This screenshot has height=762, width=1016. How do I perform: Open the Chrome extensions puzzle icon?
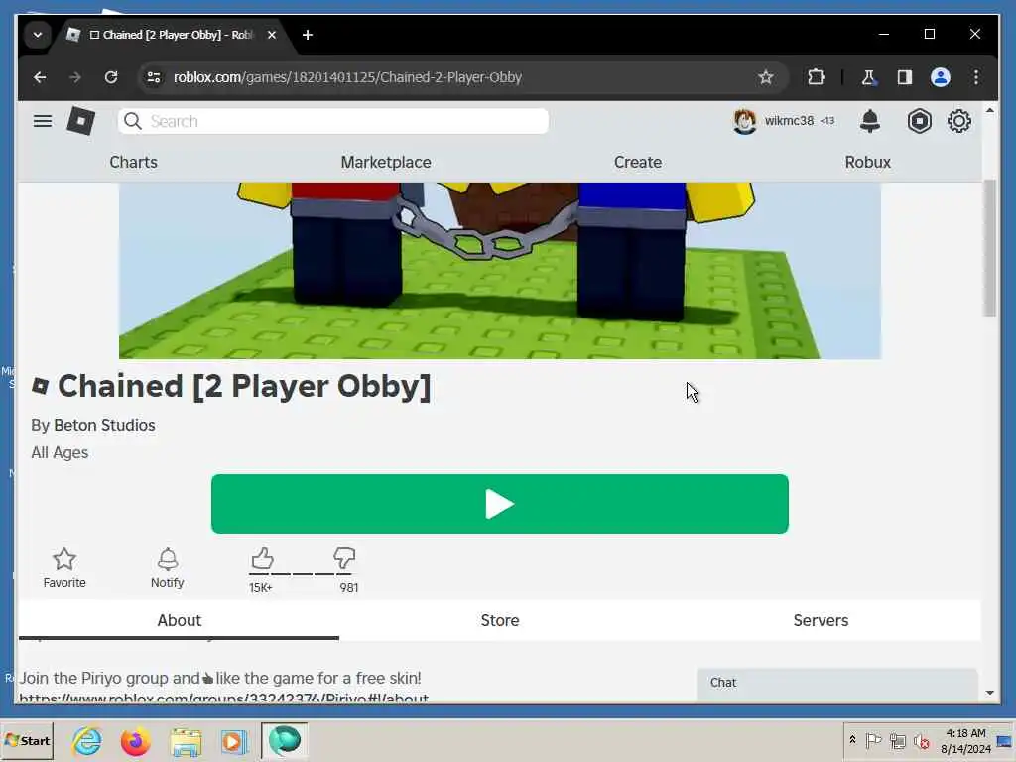pos(816,77)
